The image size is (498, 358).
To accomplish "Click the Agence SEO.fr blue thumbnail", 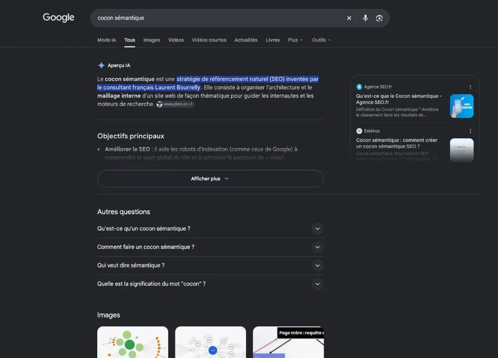I will pyautogui.click(x=462, y=106).
